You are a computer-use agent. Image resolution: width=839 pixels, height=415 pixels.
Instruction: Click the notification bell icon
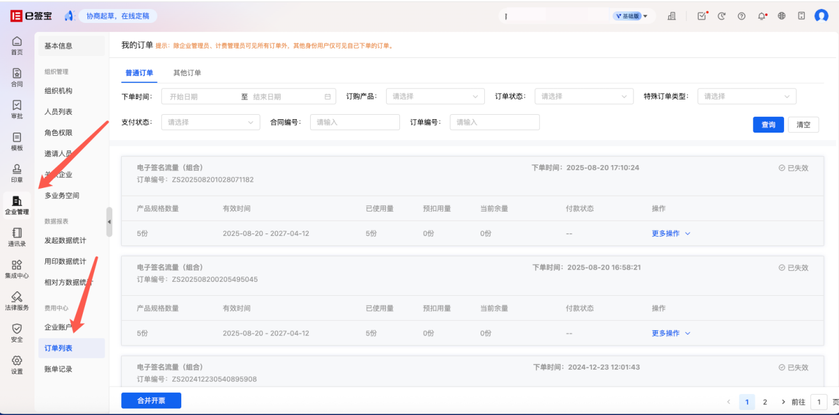762,17
